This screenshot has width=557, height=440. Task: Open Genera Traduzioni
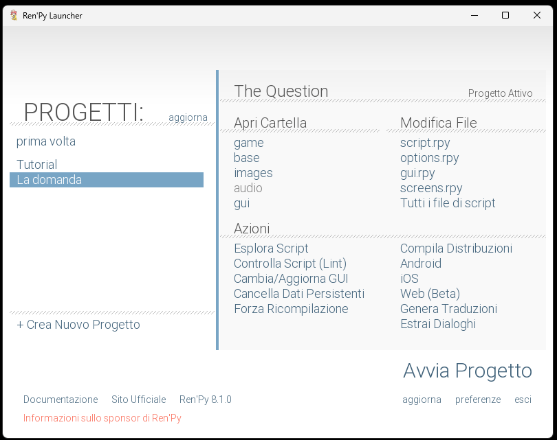tap(448, 309)
